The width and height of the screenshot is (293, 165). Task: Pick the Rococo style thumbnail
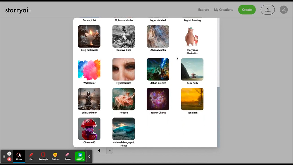pos(124,99)
